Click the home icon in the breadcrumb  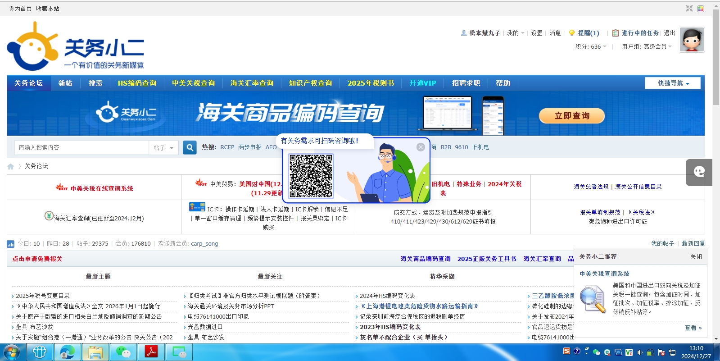(x=11, y=166)
